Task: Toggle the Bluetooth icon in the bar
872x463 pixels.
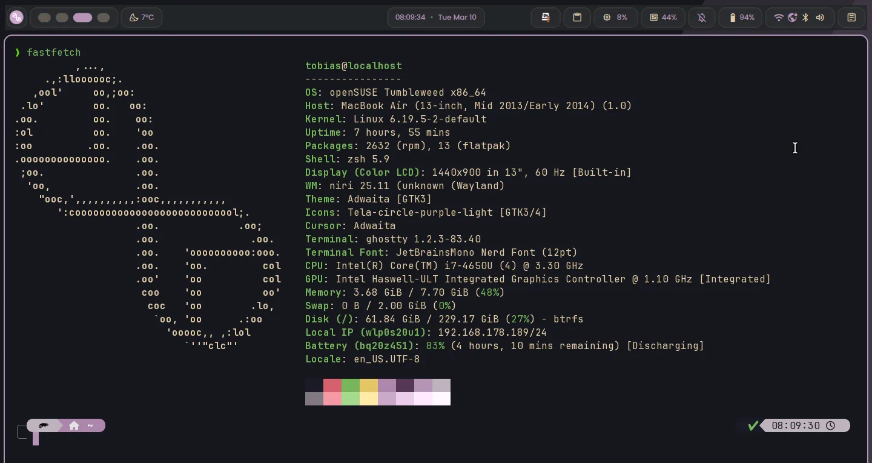Action: pyautogui.click(x=805, y=18)
